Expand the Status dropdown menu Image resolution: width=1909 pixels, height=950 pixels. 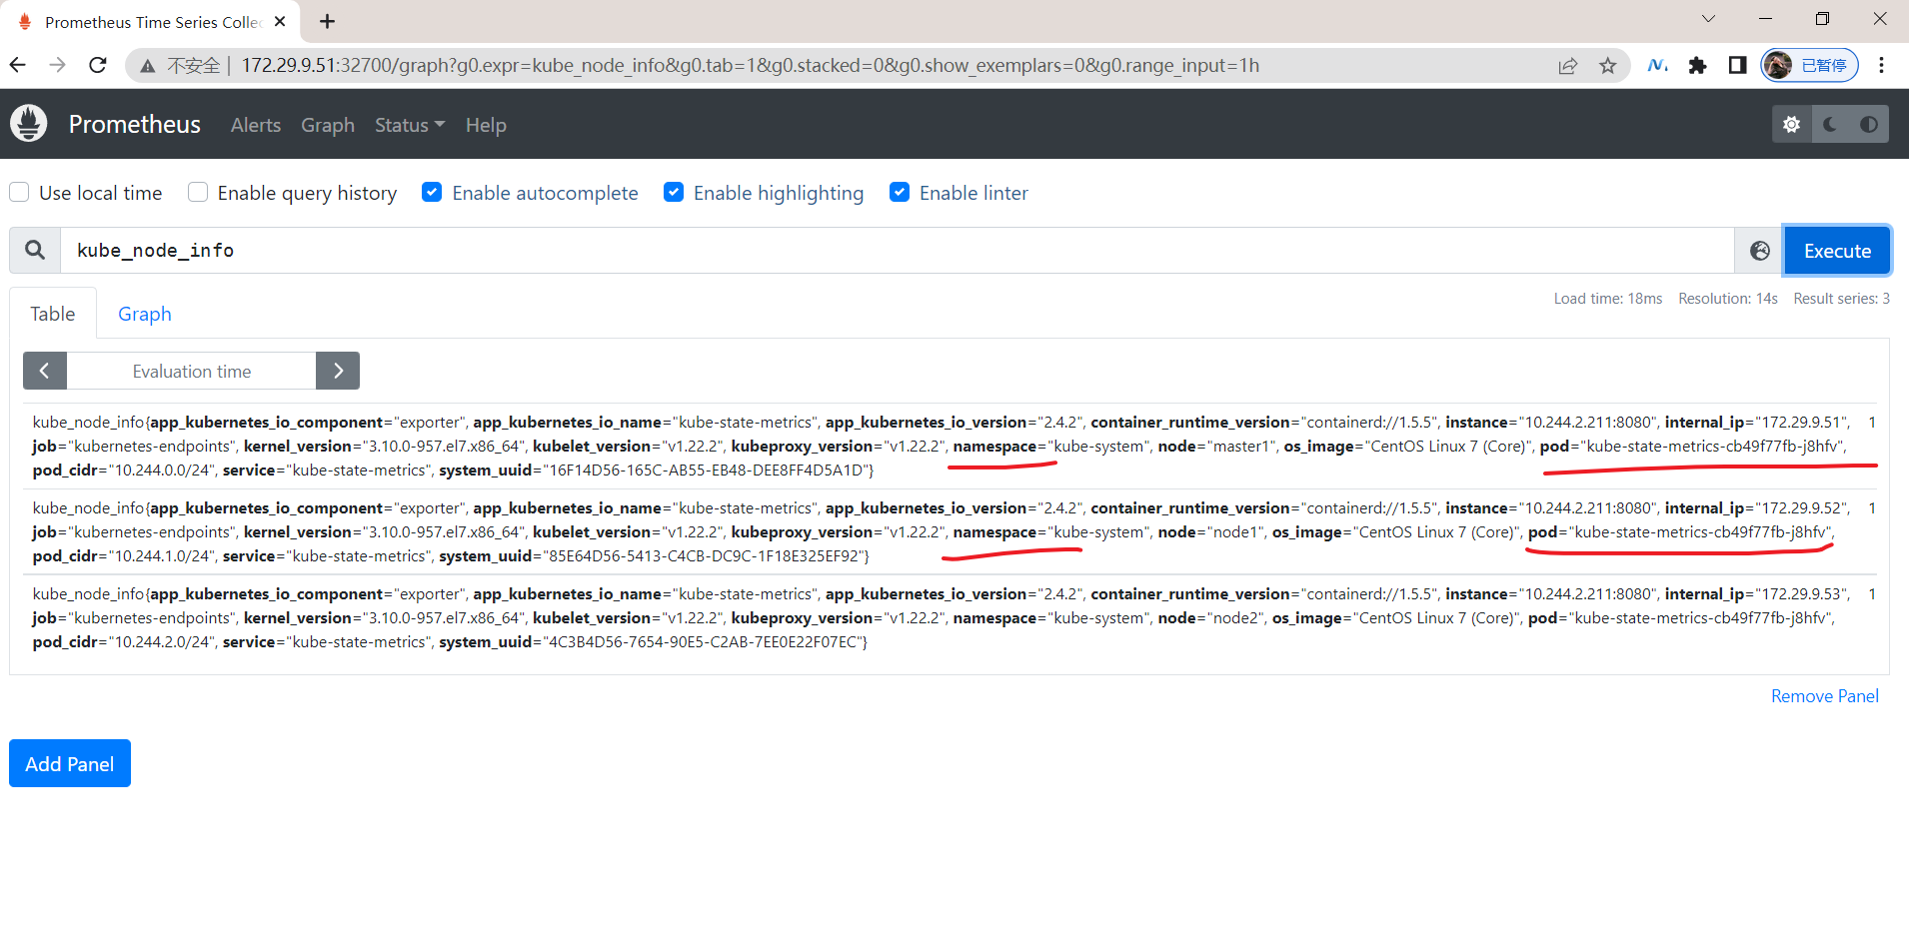[x=410, y=125]
